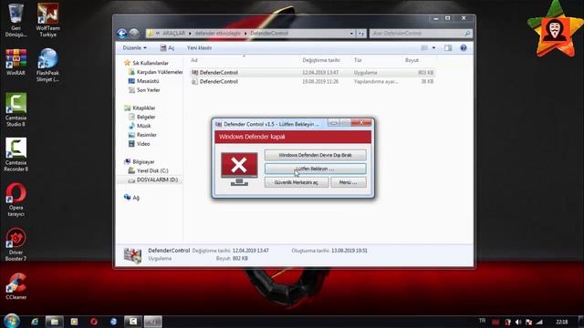Click the Aç toolbar button
The height and width of the screenshot is (328, 584).
[x=167, y=48]
